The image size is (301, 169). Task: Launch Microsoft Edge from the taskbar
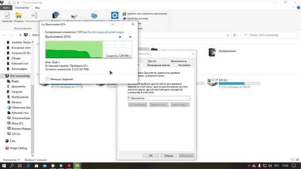click(28, 166)
